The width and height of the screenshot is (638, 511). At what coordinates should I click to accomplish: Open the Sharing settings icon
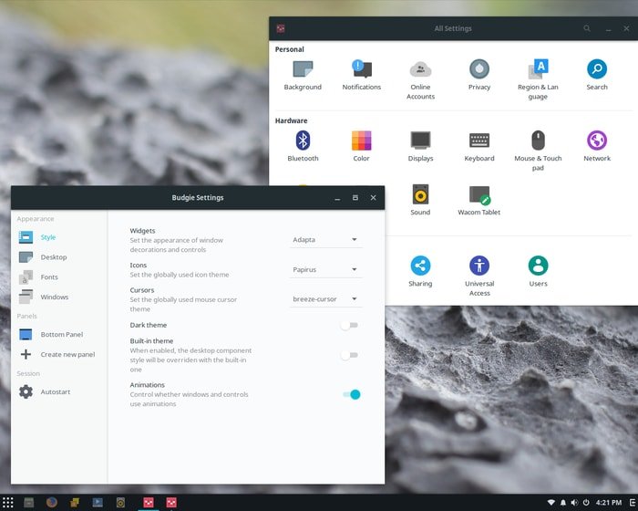[420, 266]
